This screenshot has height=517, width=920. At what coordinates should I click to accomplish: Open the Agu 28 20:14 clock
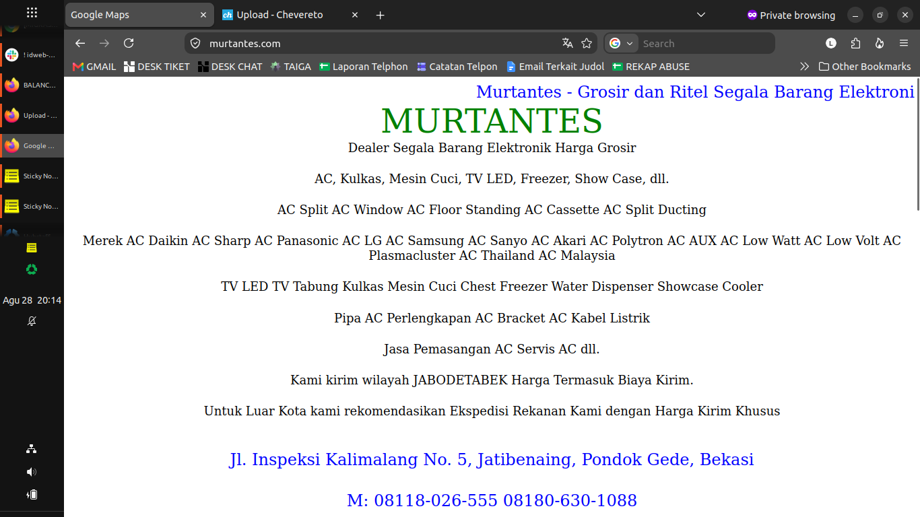(32, 300)
